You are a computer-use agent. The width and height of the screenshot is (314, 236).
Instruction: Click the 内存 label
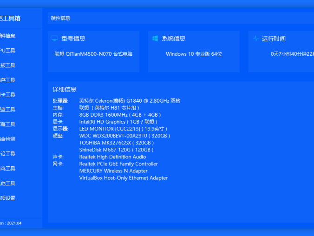point(58,115)
